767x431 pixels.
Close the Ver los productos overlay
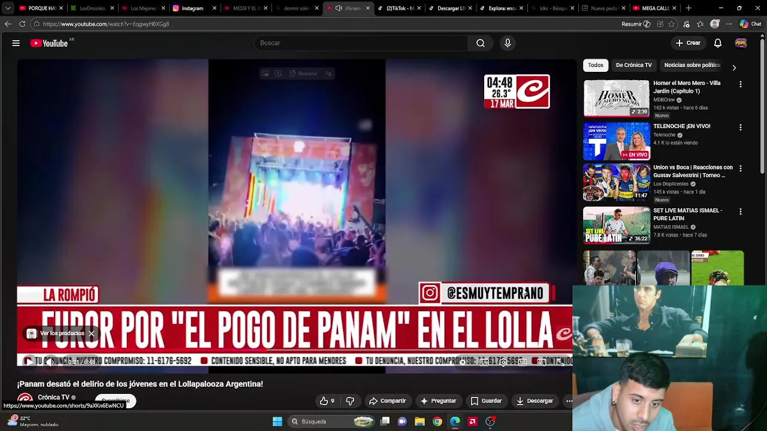92,333
